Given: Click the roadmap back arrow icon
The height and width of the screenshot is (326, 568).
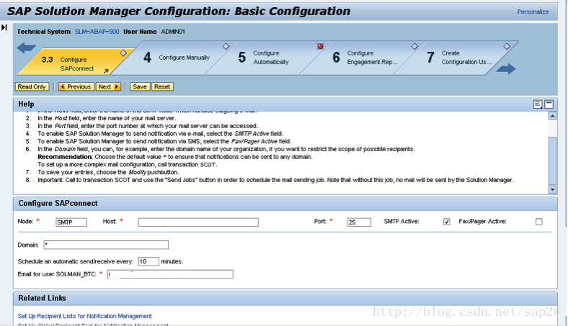Looking at the screenshot, I should point(27,47).
